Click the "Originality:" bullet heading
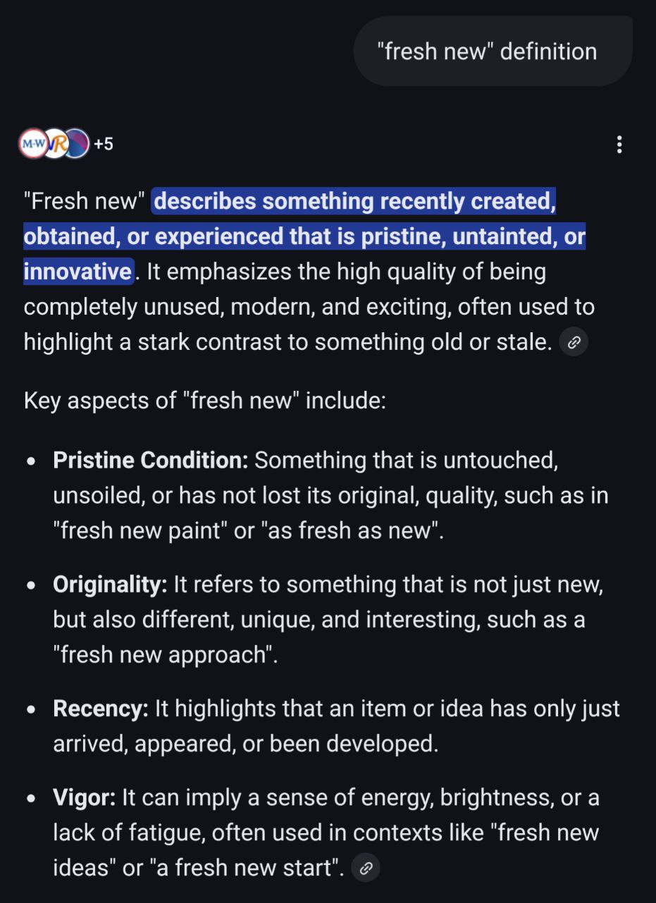 109,585
